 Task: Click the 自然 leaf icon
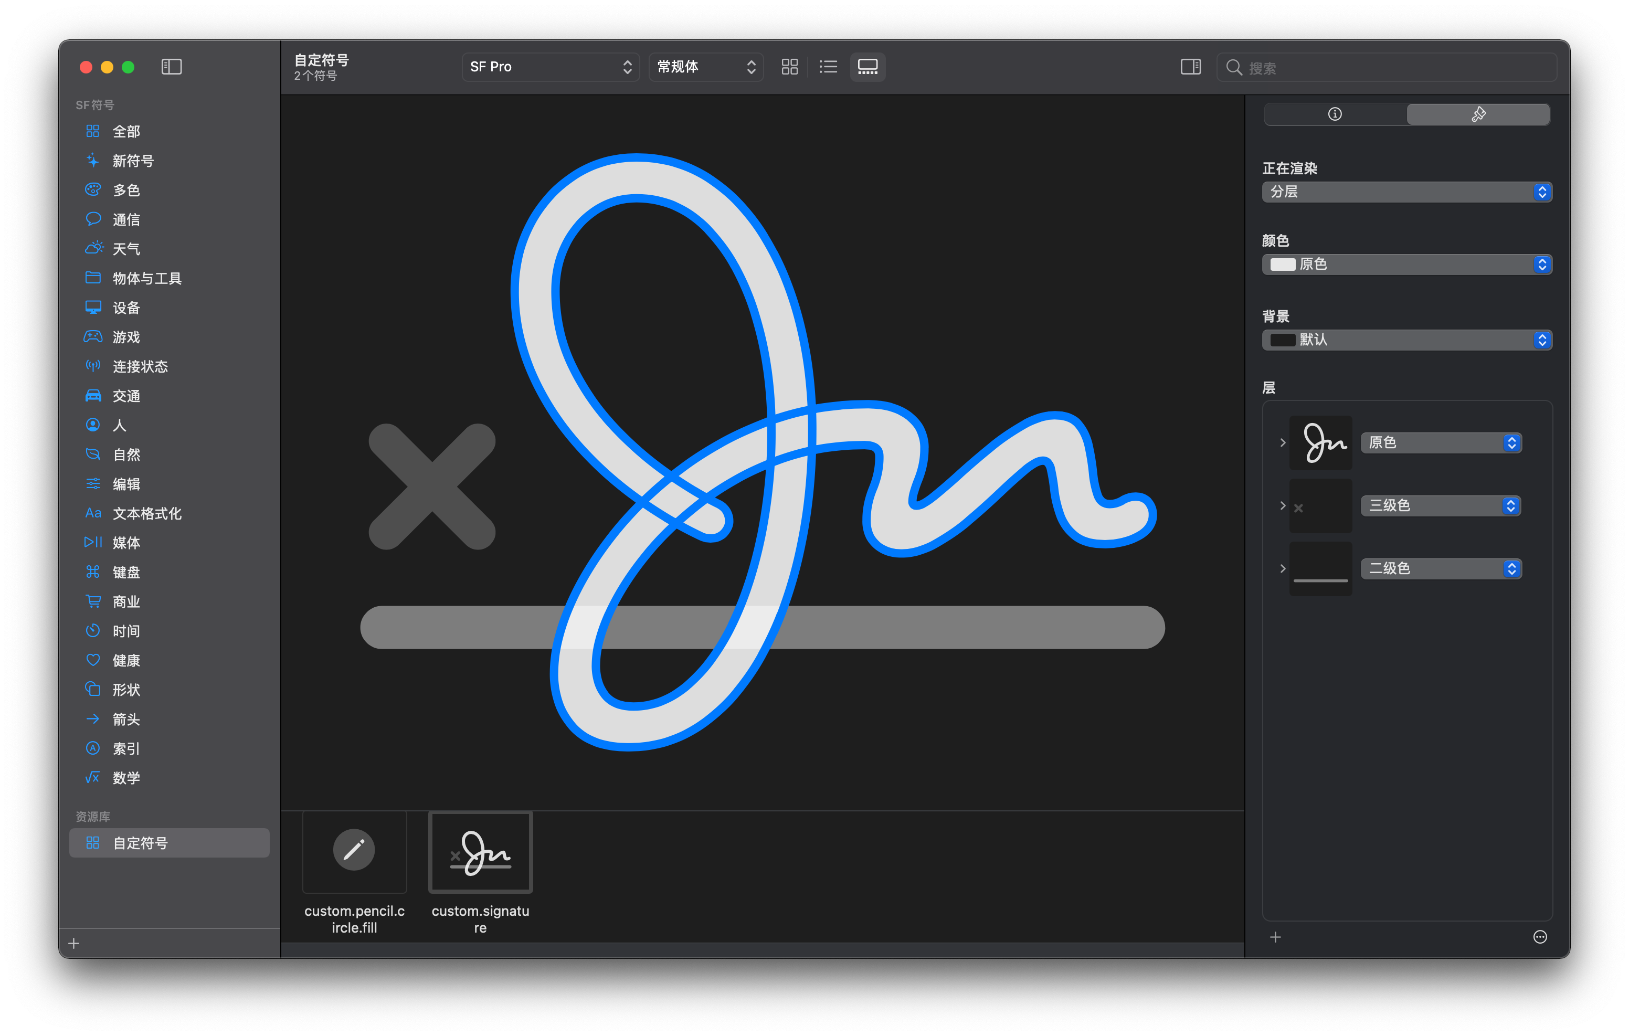pos(93,454)
